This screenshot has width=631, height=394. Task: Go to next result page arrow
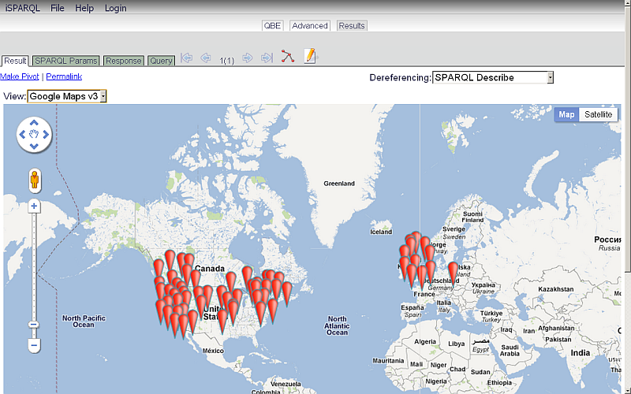point(247,58)
